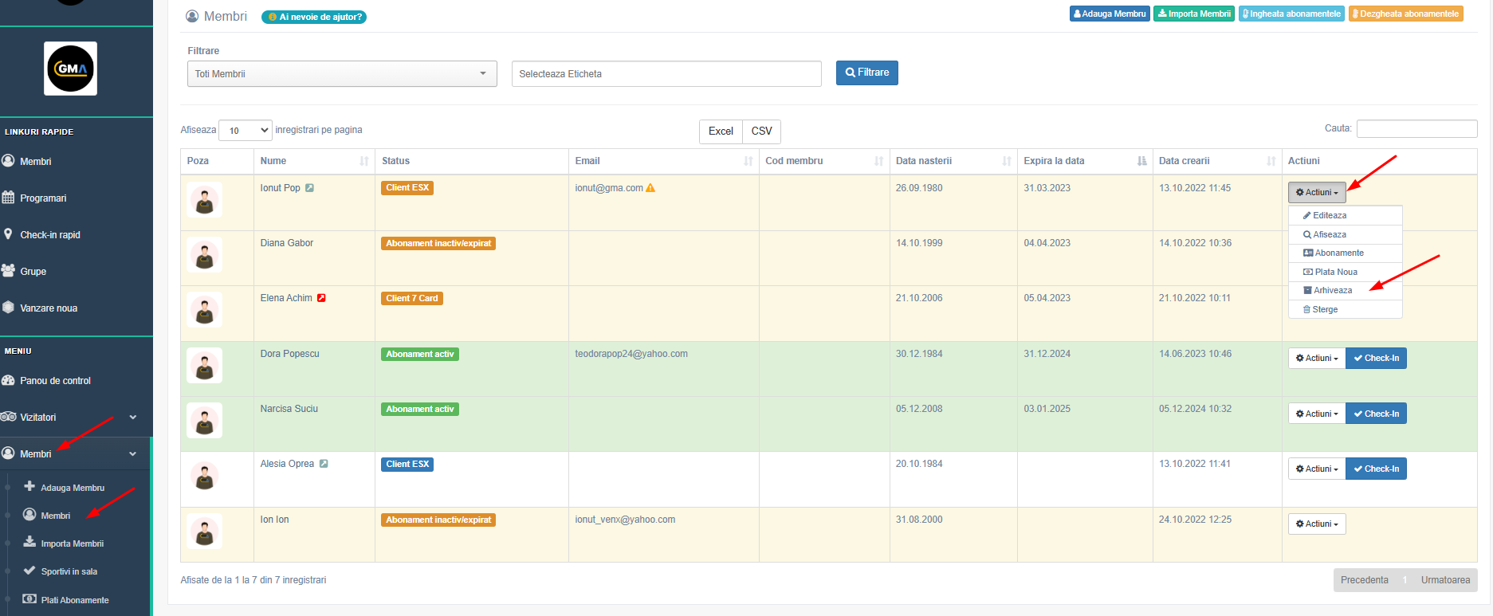
Task: Open Actiuni dropdown for Ion Ion
Action: pos(1317,524)
